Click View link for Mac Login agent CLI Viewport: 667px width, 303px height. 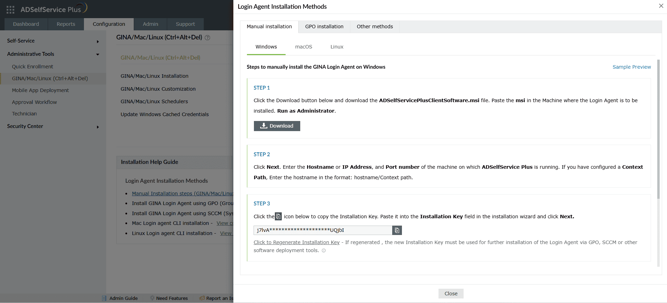[x=225, y=223]
